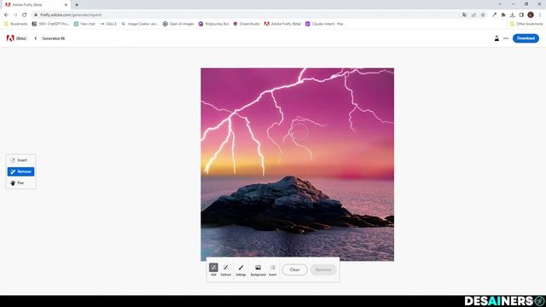Reload the page

pos(25,15)
